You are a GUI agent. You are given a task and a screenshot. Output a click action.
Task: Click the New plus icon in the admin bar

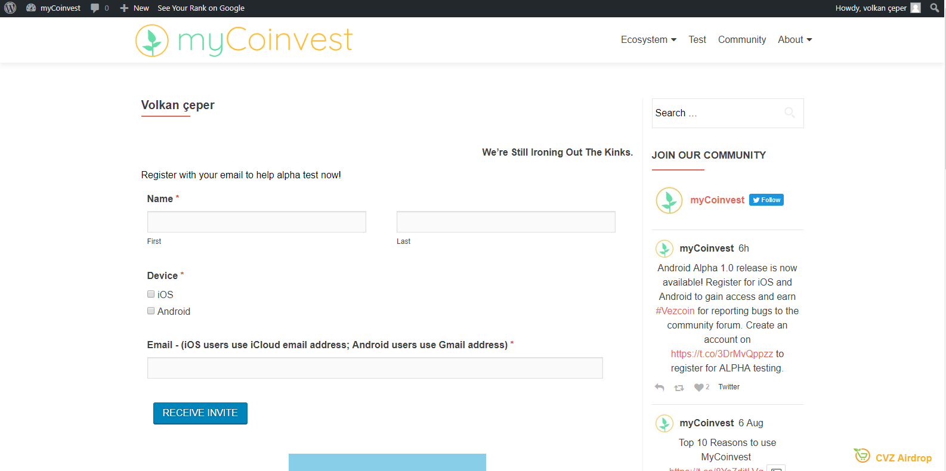pos(124,8)
